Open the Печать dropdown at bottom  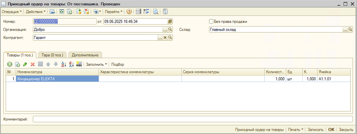pyautogui.click(x=296, y=130)
